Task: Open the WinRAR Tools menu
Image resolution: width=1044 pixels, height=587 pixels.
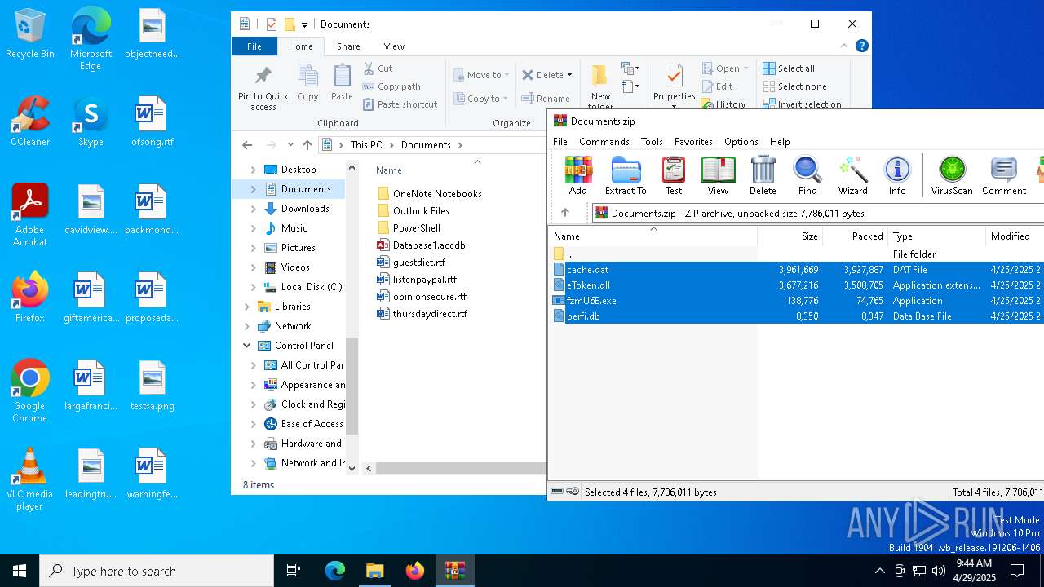Action: click(x=652, y=141)
